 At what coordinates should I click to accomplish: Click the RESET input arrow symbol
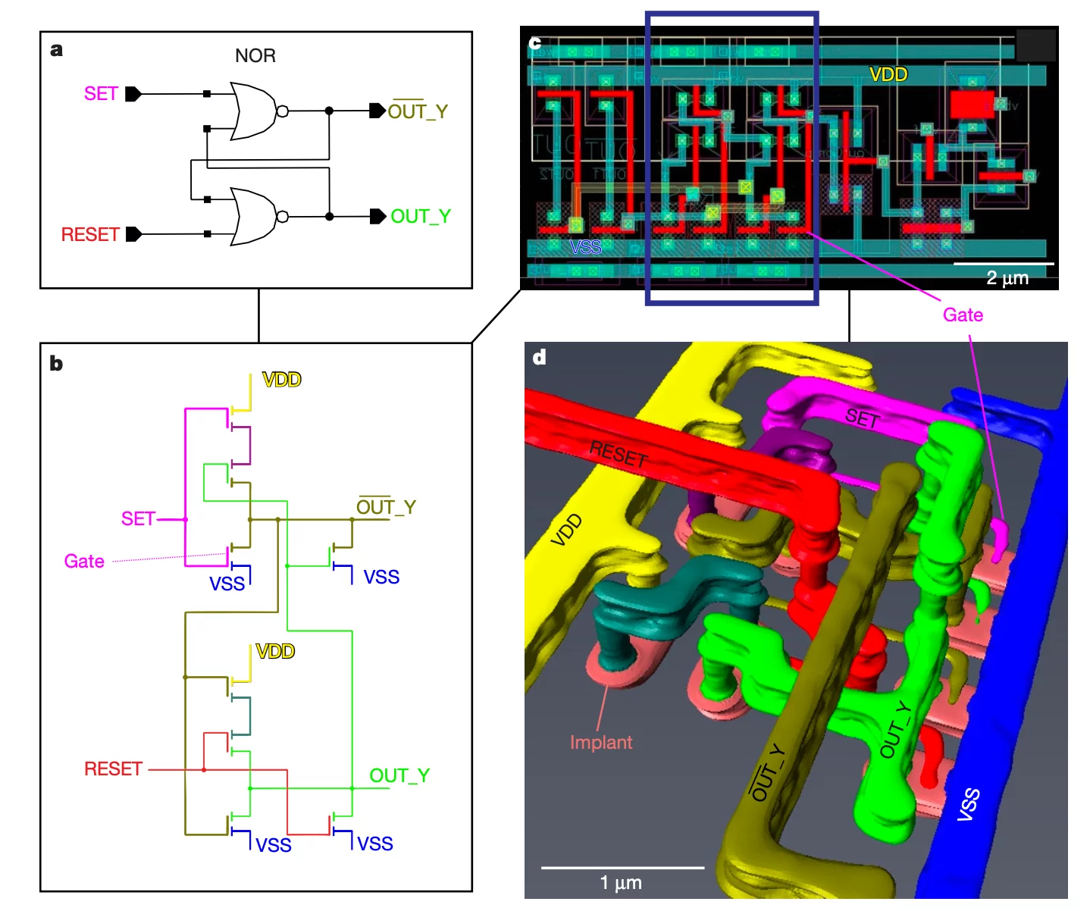tap(135, 235)
